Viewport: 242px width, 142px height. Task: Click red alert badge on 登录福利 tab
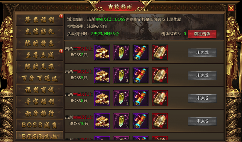[x=61, y=16]
